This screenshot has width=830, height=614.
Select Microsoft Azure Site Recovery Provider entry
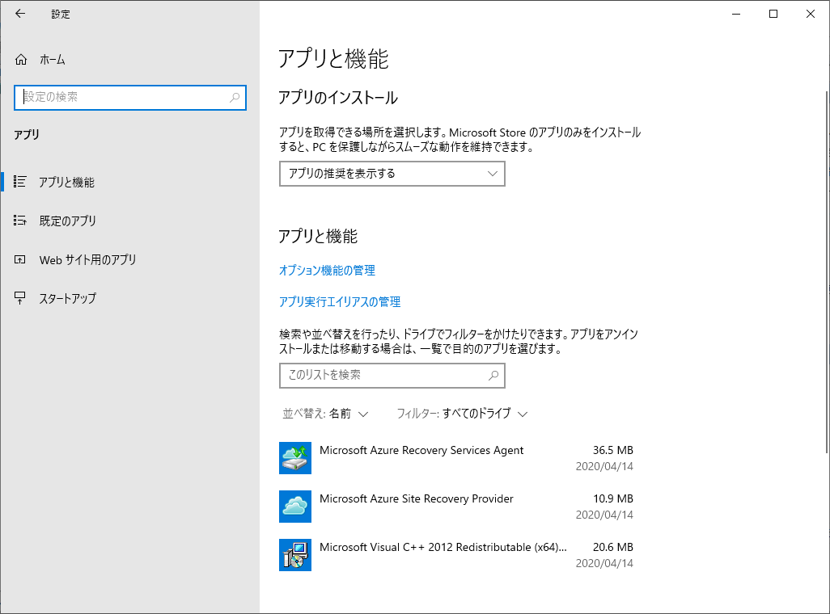pyautogui.click(x=457, y=507)
